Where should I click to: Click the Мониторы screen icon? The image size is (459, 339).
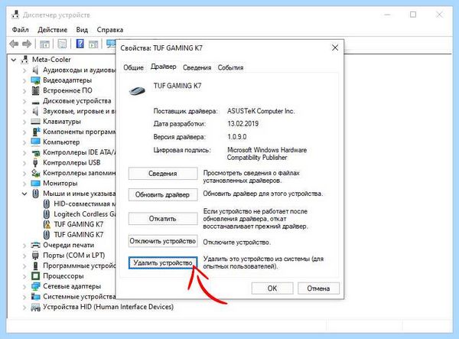click(35, 183)
